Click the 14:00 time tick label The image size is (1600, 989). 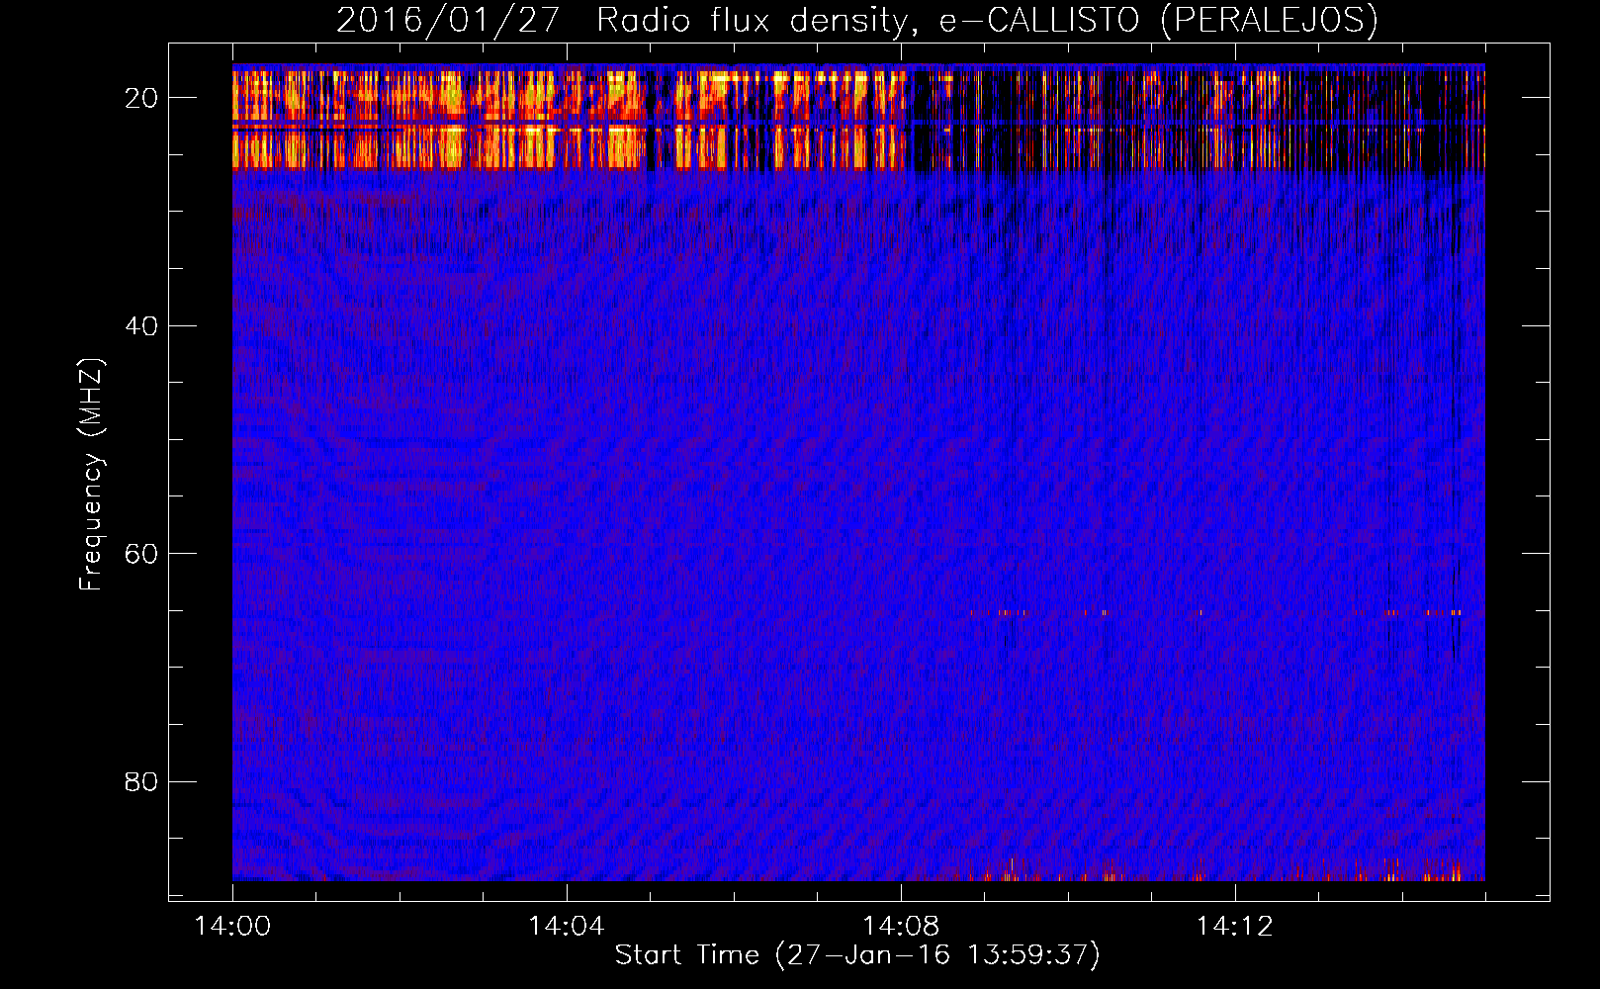click(x=232, y=927)
